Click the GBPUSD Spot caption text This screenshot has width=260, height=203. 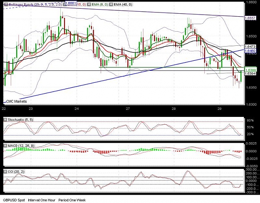(14, 200)
